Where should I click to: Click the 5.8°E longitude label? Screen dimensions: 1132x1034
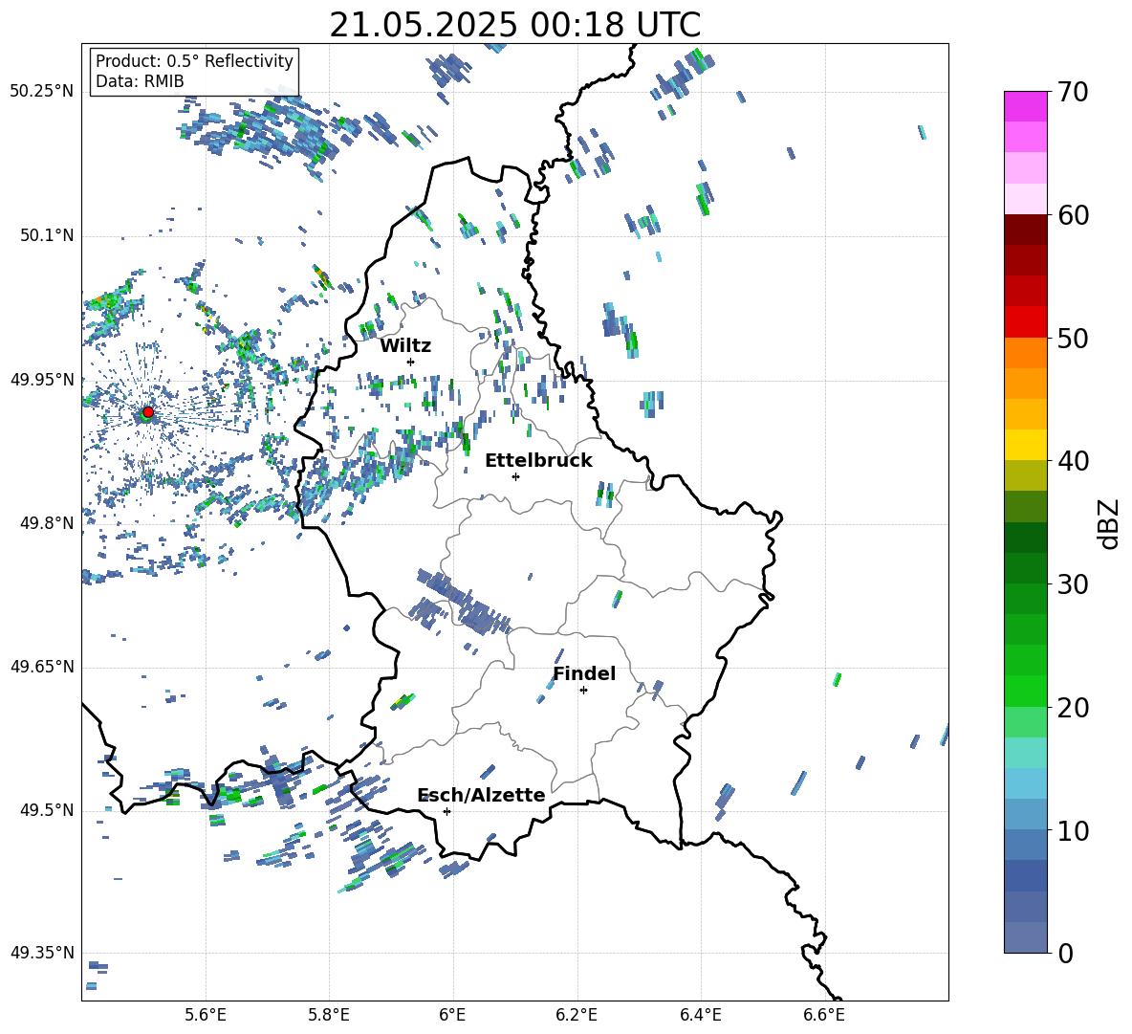pos(329,1015)
